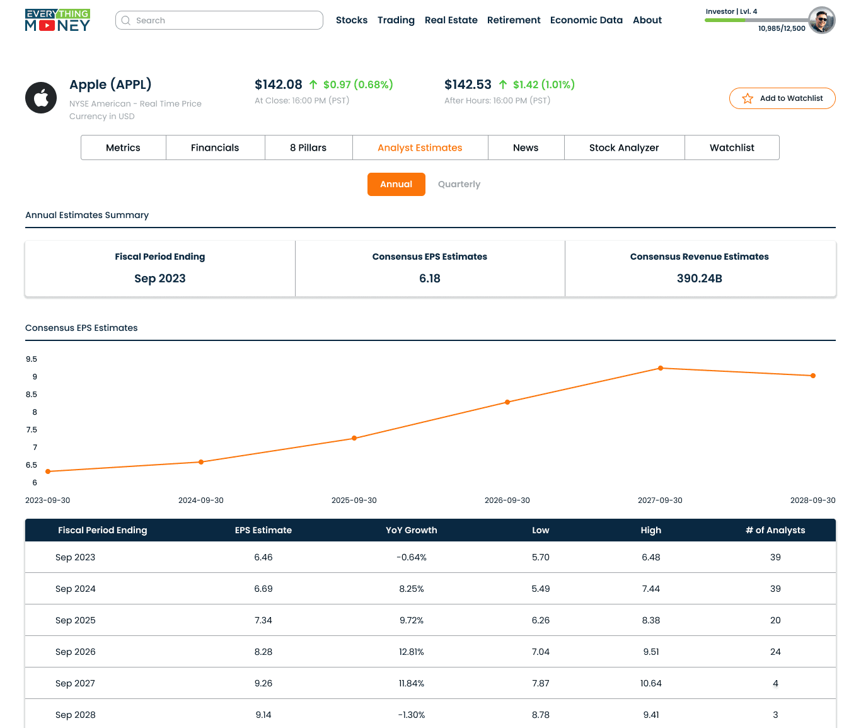Click the High value 10.64

[651, 683]
